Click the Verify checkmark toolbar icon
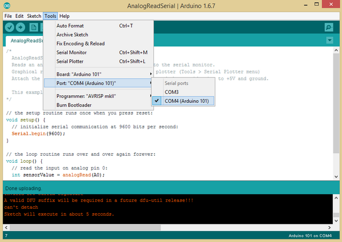This screenshot has height=242, width=342. point(10,27)
